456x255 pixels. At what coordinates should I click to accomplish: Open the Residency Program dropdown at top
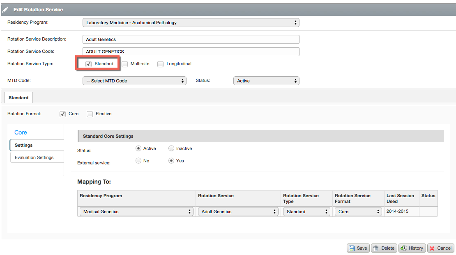tap(191, 23)
